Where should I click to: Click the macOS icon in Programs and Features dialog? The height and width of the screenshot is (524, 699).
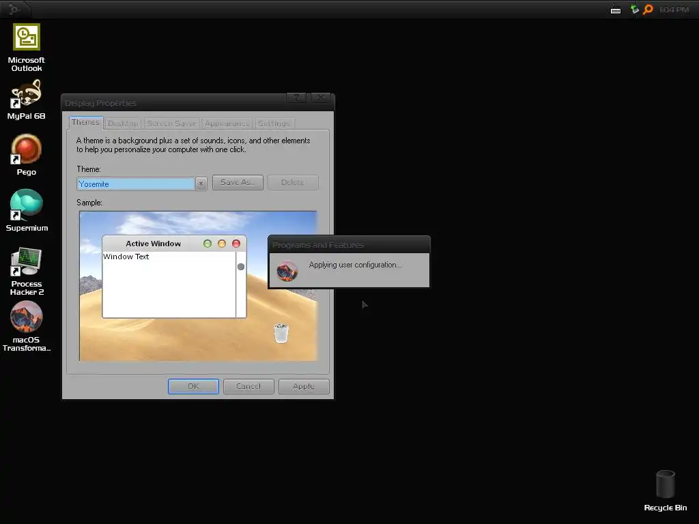tap(287, 270)
